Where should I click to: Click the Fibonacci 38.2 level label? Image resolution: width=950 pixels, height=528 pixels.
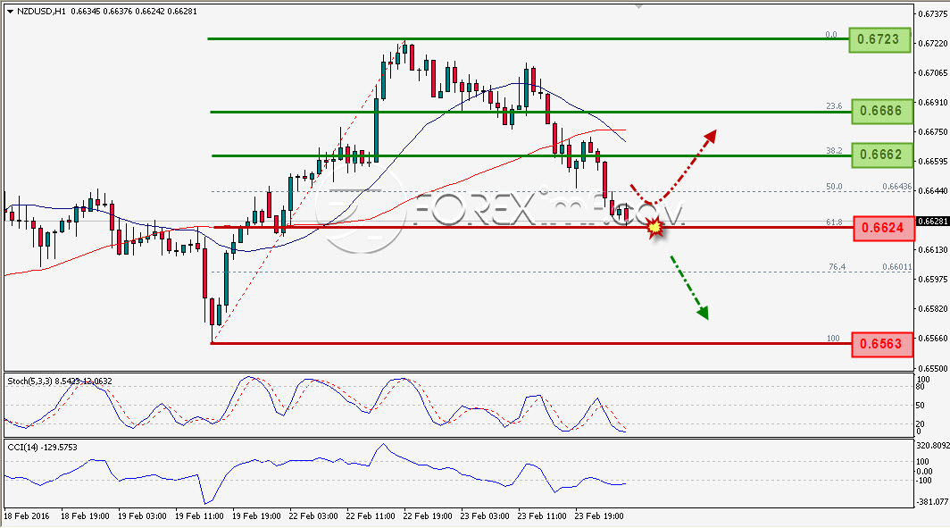(x=834, y=150)
